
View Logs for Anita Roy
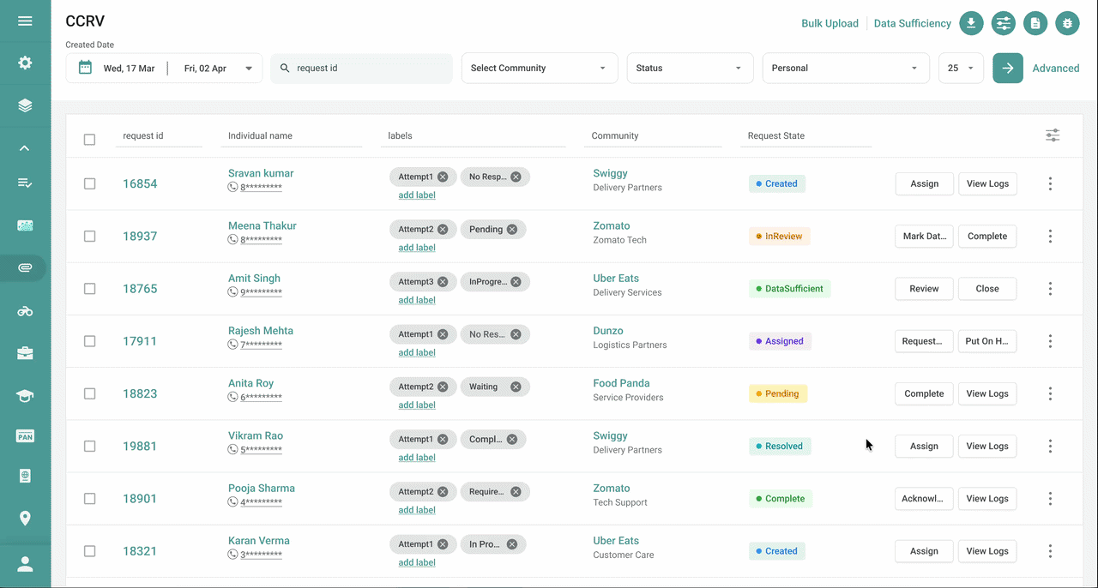click(x=987, y=393)
